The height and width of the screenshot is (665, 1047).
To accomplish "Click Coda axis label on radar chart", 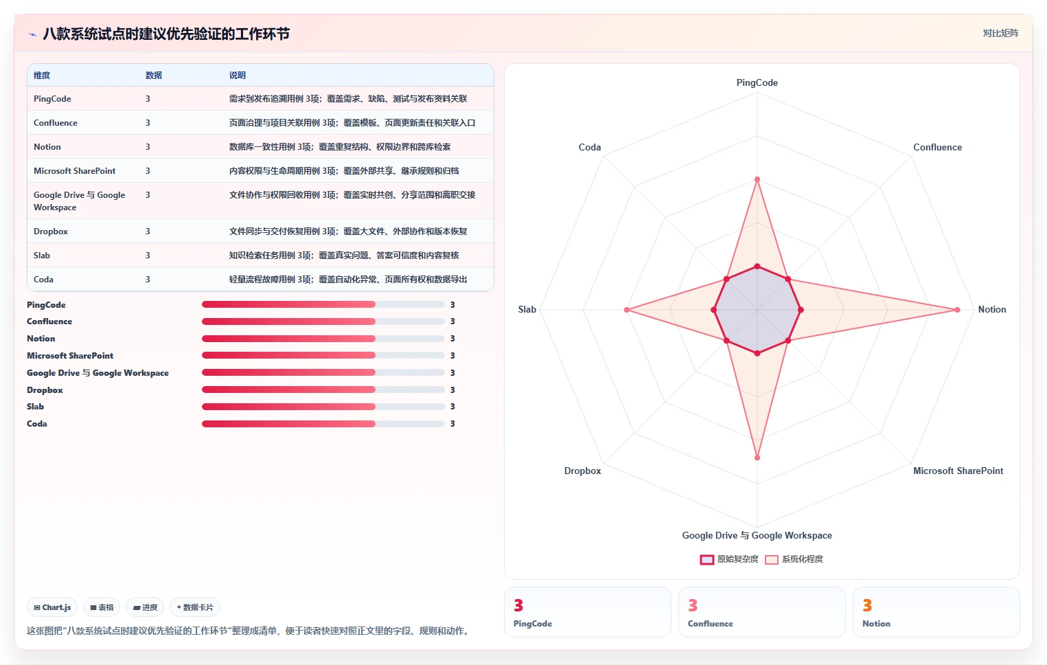I will tap(590, 147).
